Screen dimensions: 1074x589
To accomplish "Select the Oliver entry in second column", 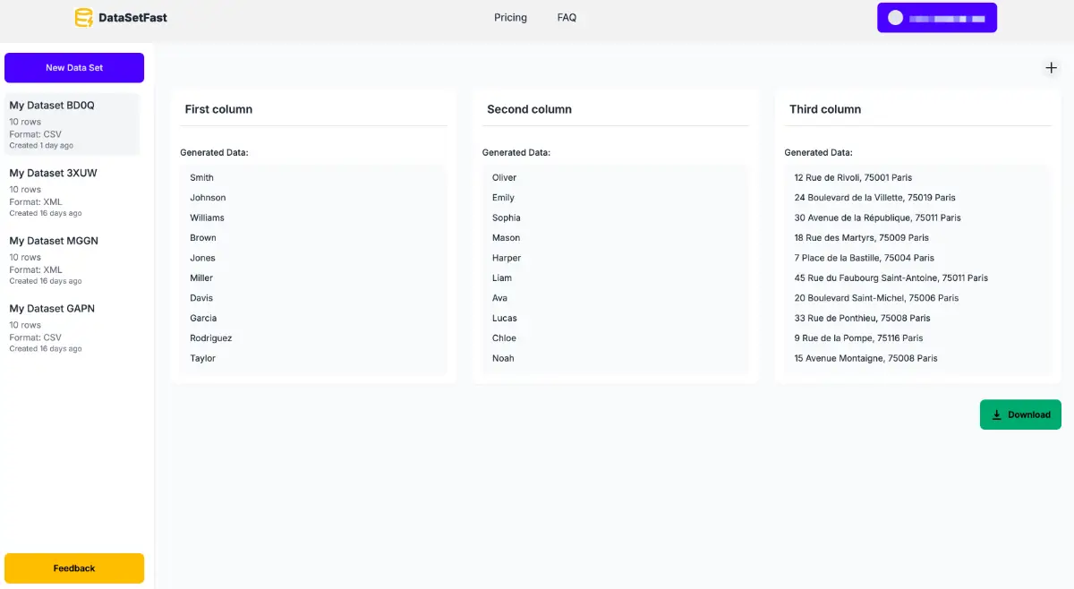I will tap(504, 178).
